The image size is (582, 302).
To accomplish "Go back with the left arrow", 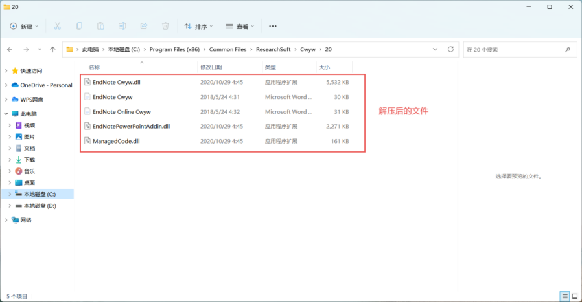I will (10, 49).
